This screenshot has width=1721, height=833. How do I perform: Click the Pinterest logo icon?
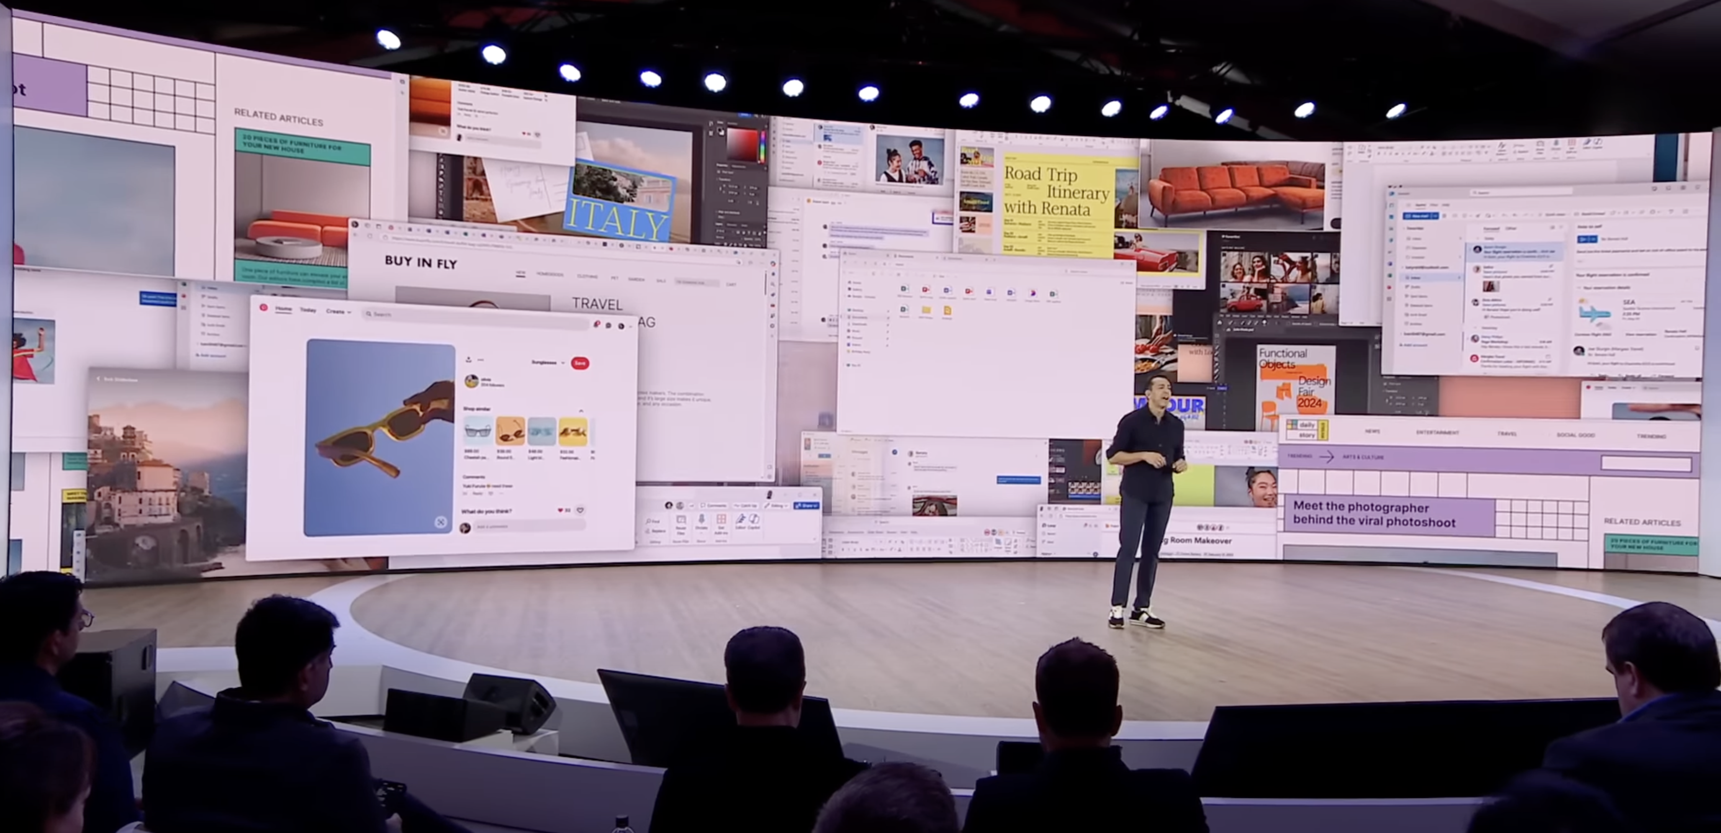264,308
